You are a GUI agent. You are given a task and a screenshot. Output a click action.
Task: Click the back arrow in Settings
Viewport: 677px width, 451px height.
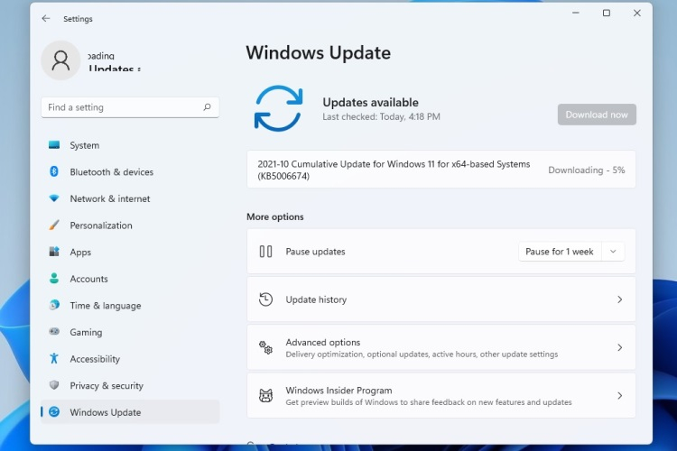pos(46,19)
